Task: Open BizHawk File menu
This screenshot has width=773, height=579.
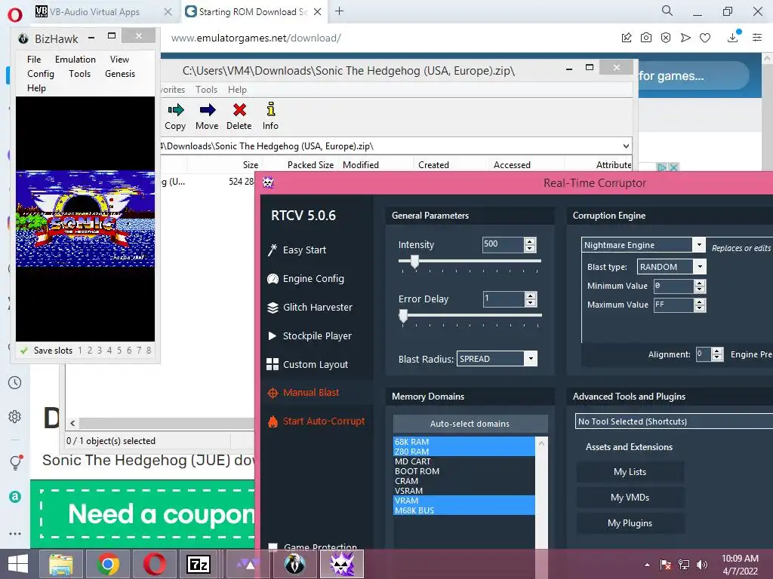Action: tap(34, 59)
